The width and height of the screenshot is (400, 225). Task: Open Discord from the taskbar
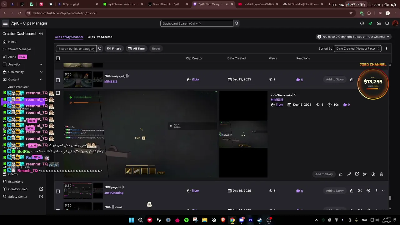pos(242,220)
